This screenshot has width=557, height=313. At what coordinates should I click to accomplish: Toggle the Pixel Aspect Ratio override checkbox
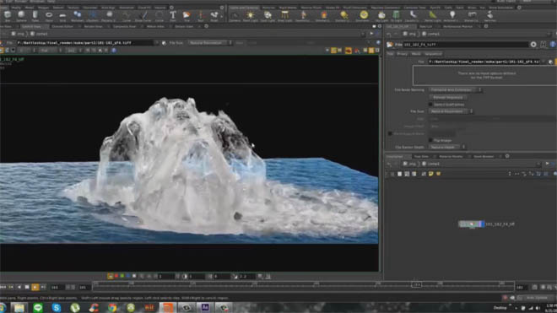point(390,133)
